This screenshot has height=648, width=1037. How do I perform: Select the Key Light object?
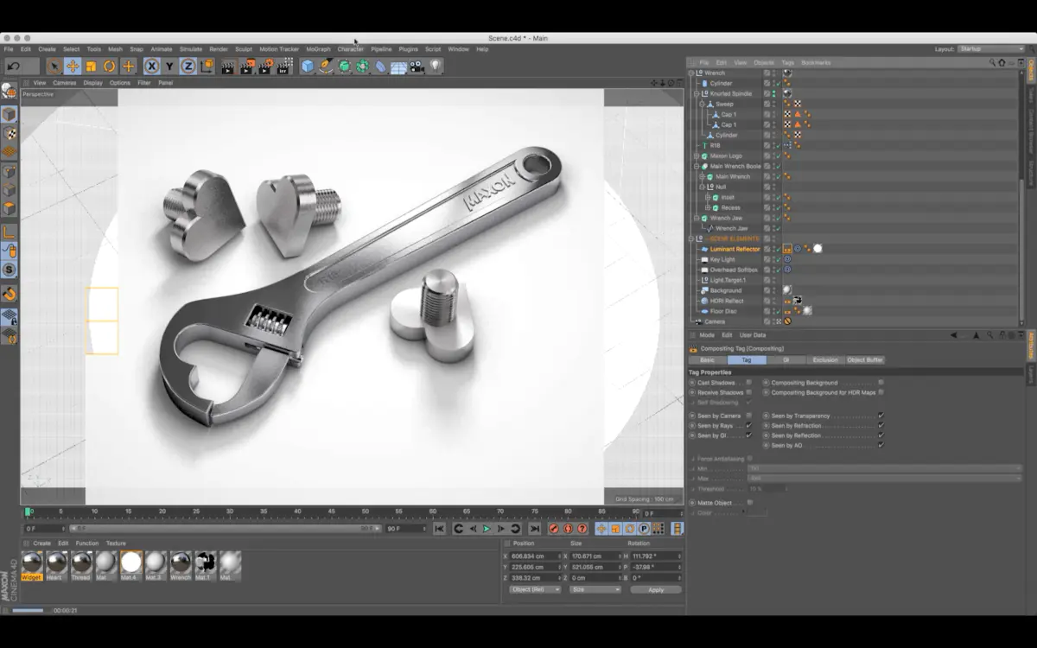tap(722, 259)
